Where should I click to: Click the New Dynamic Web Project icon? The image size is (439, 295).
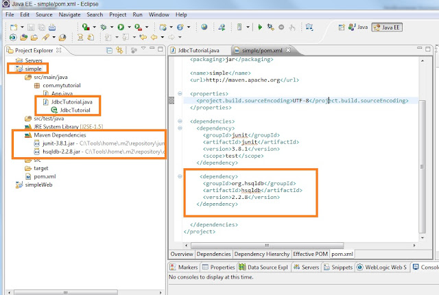163,27
